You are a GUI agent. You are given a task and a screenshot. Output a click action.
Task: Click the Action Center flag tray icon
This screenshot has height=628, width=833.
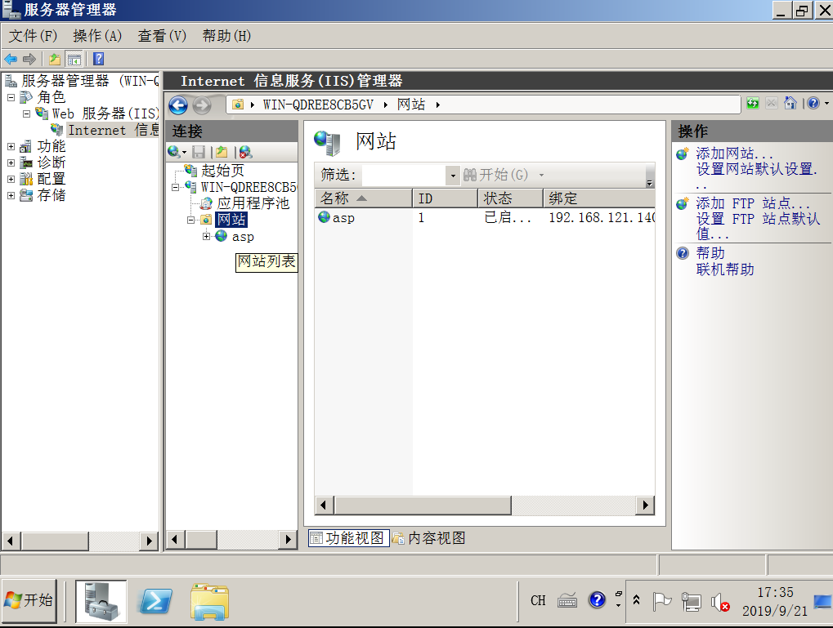[x=662, y=602]
